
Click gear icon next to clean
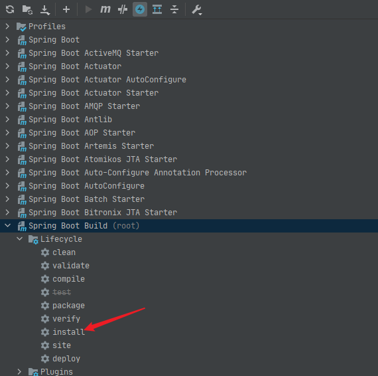coord(45,252)
